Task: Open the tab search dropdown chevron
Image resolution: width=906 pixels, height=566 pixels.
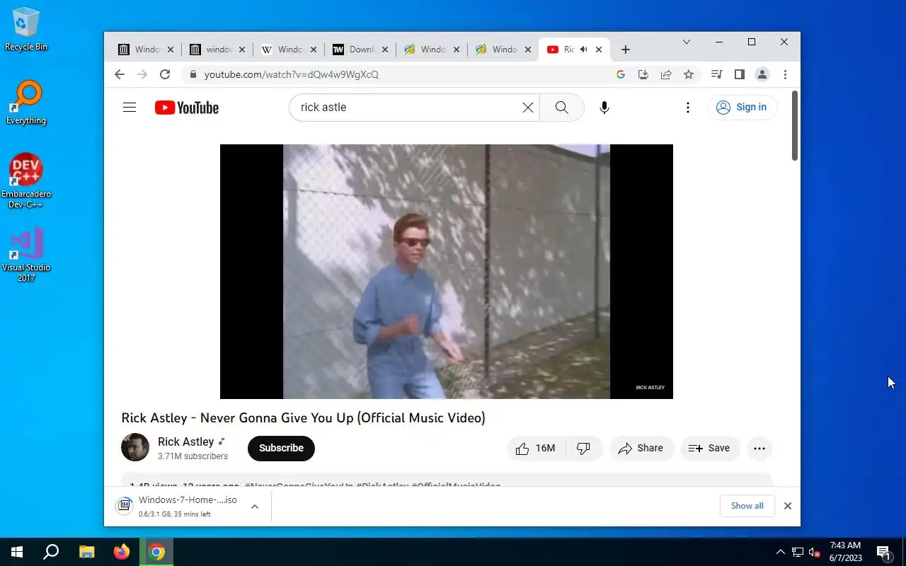Action: (686, 42)
